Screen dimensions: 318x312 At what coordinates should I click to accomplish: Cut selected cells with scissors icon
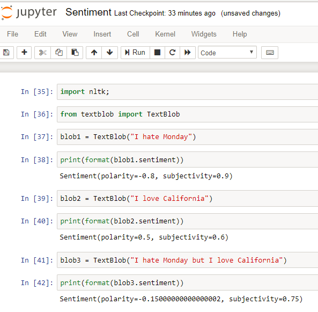[42, 53]
